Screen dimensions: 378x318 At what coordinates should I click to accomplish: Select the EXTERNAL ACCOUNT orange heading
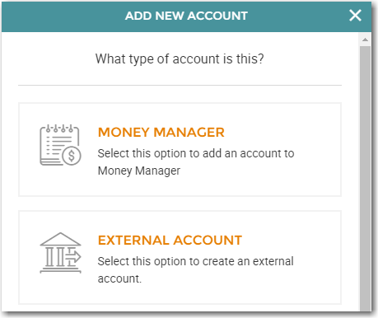[170, 241]
